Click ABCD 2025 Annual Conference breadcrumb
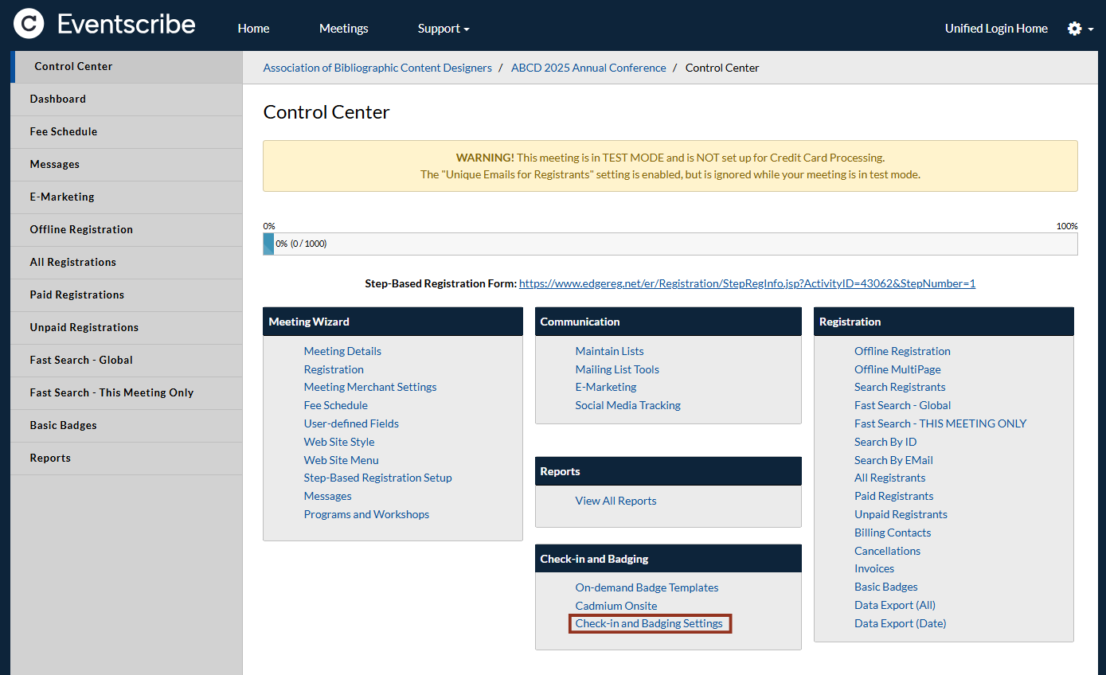The image size is (1106, 675). click(x=588, y=68)
